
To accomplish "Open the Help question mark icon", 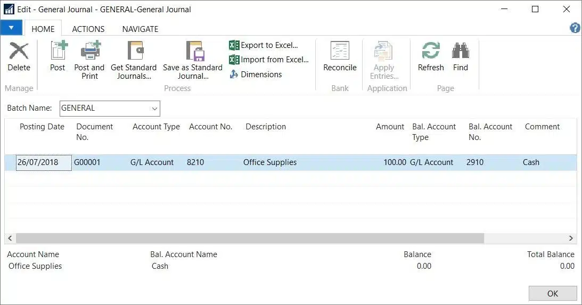I will point(575,28).
